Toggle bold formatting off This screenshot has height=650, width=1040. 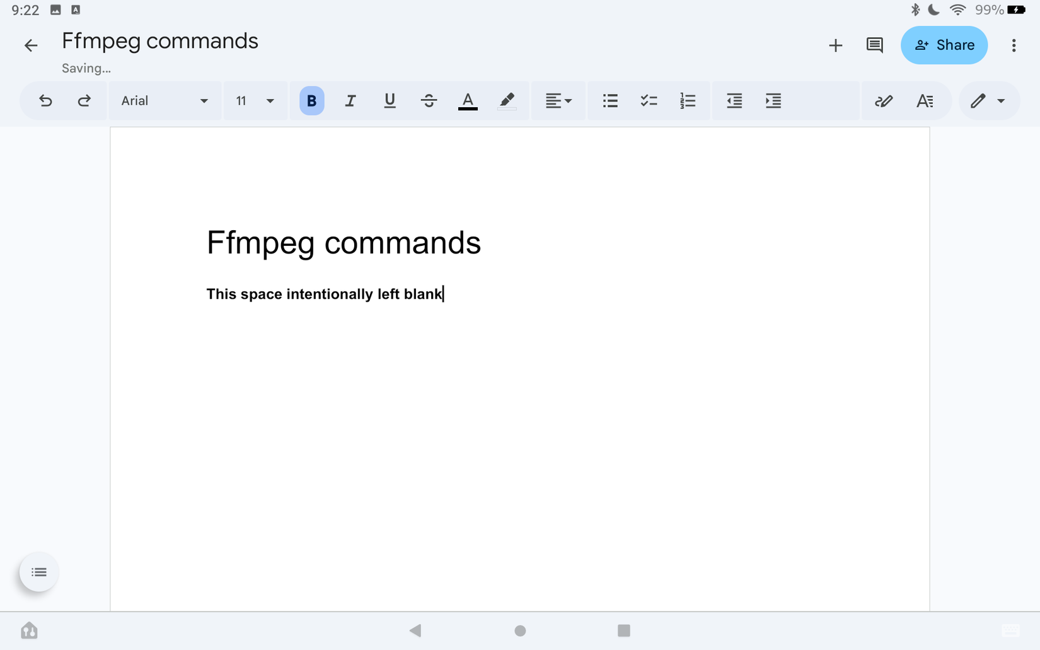click(x=311, y=101)
